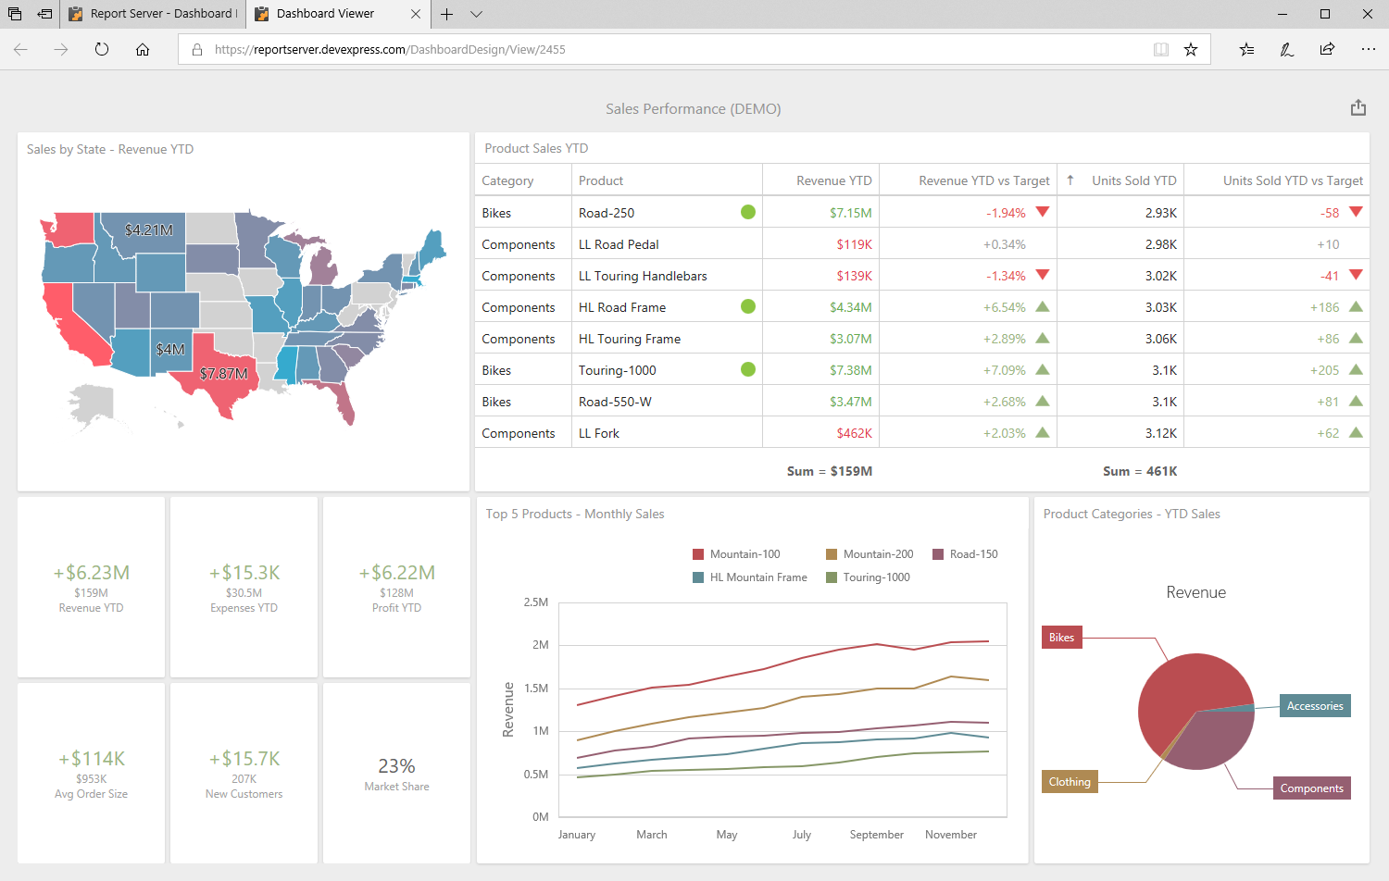
Task: Open browser settings and more menu
Action: 1368,49
